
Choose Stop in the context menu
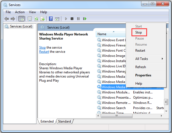tap(139, 32)
